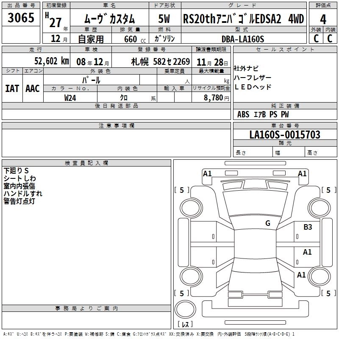Click the inspection expiry 08年 12月

point(93,62)
